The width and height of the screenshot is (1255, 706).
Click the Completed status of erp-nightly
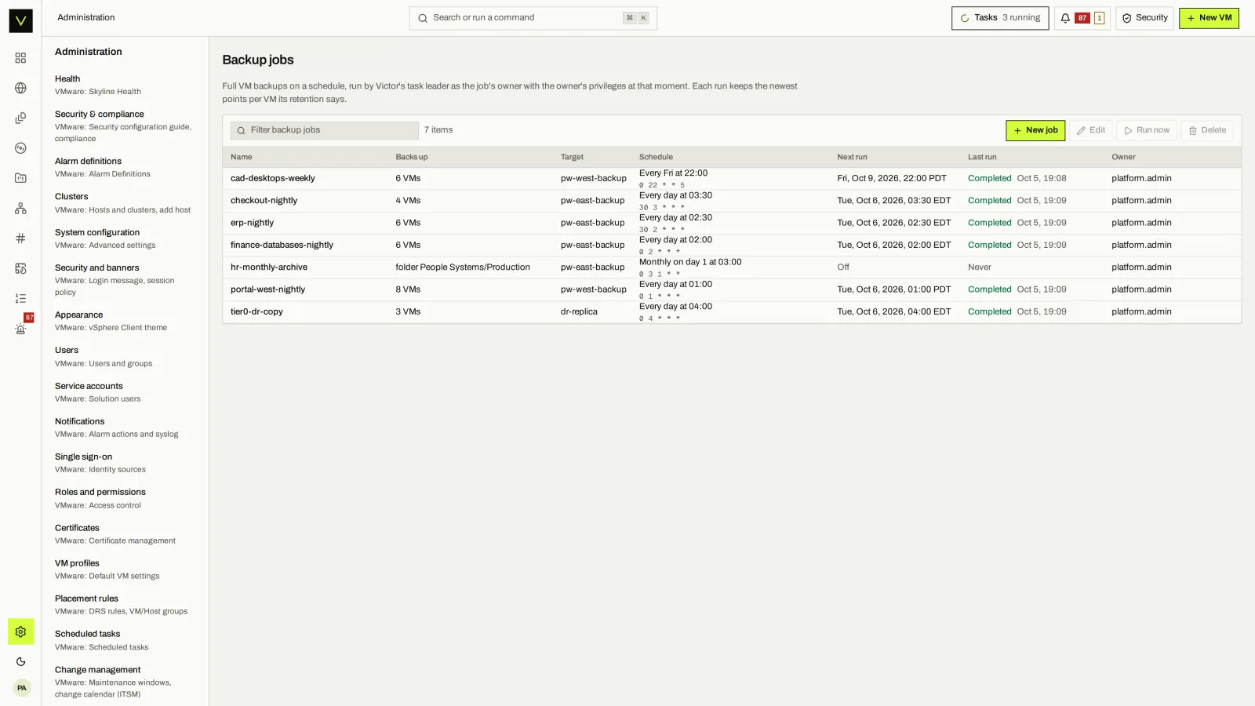pos(989,223)
